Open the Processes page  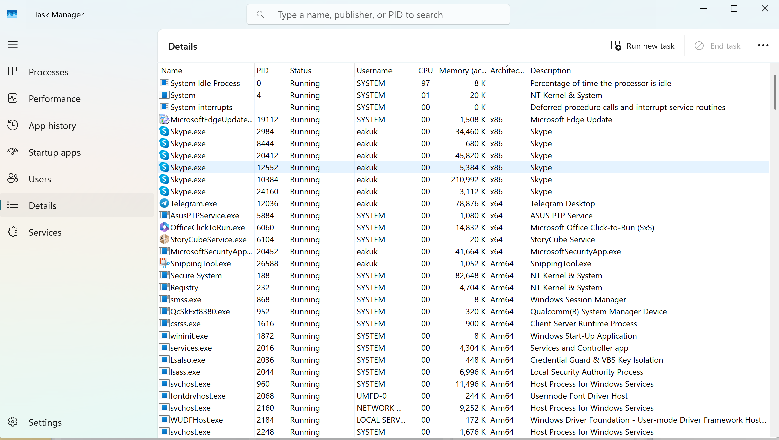click(x=77, y=72)
